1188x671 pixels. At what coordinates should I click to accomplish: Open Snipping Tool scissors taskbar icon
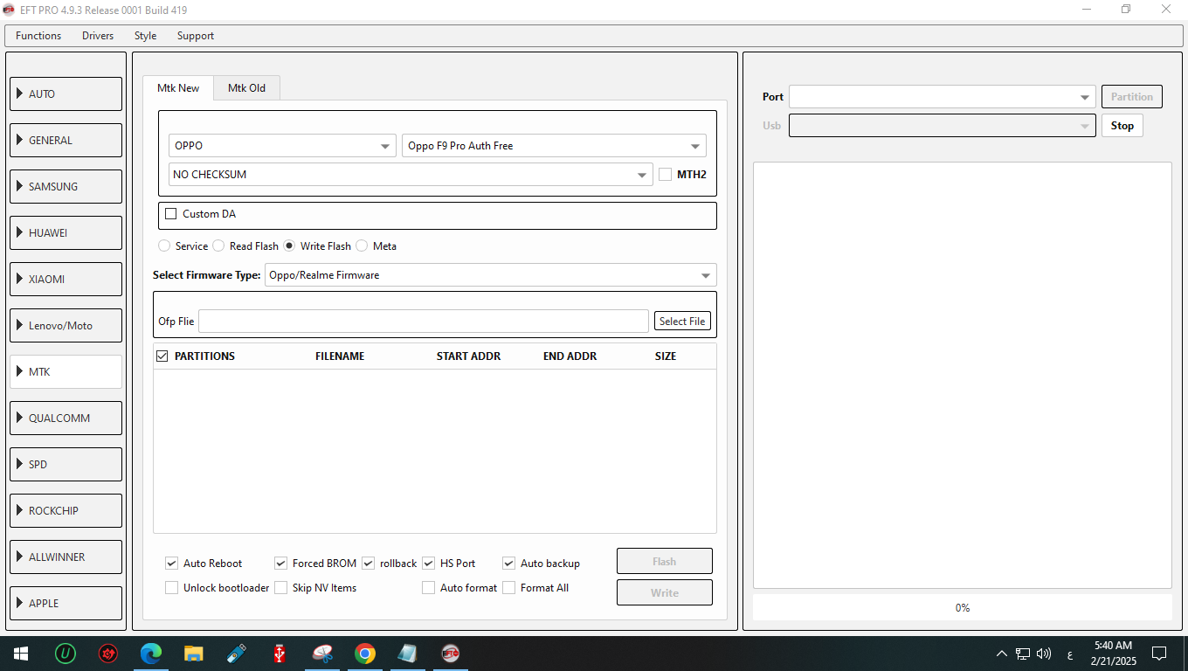coord(322,653)
